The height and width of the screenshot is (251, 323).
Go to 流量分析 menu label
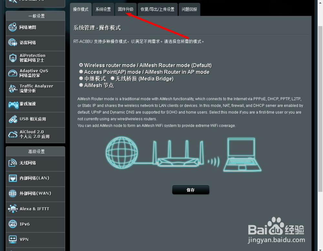[28, 91]
